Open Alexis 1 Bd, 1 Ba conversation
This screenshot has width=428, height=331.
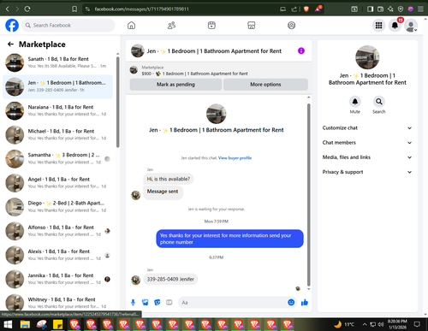click(x=57, y=255)
